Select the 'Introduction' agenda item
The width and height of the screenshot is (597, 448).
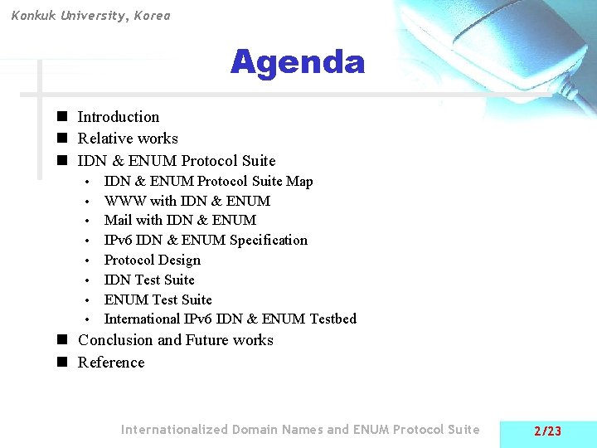(119, 117)
